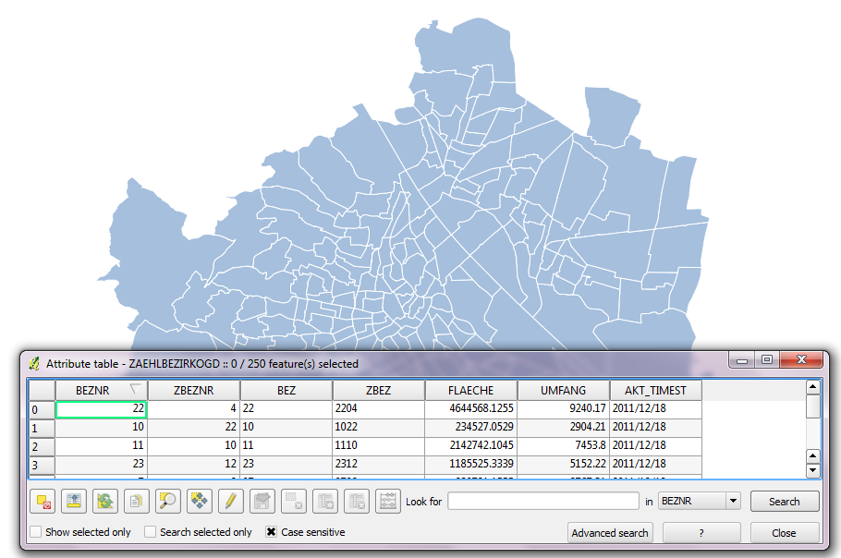Enable Show selected only checkbox
The height and width of the screenshot is (558, 841).
click(36, 532)
